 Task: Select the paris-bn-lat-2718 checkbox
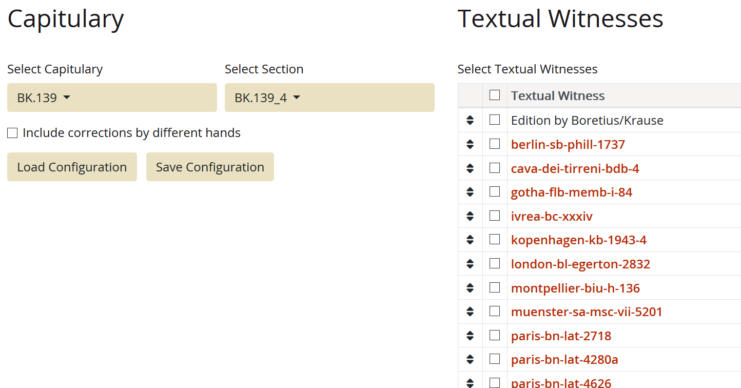[x=495, y=335]
